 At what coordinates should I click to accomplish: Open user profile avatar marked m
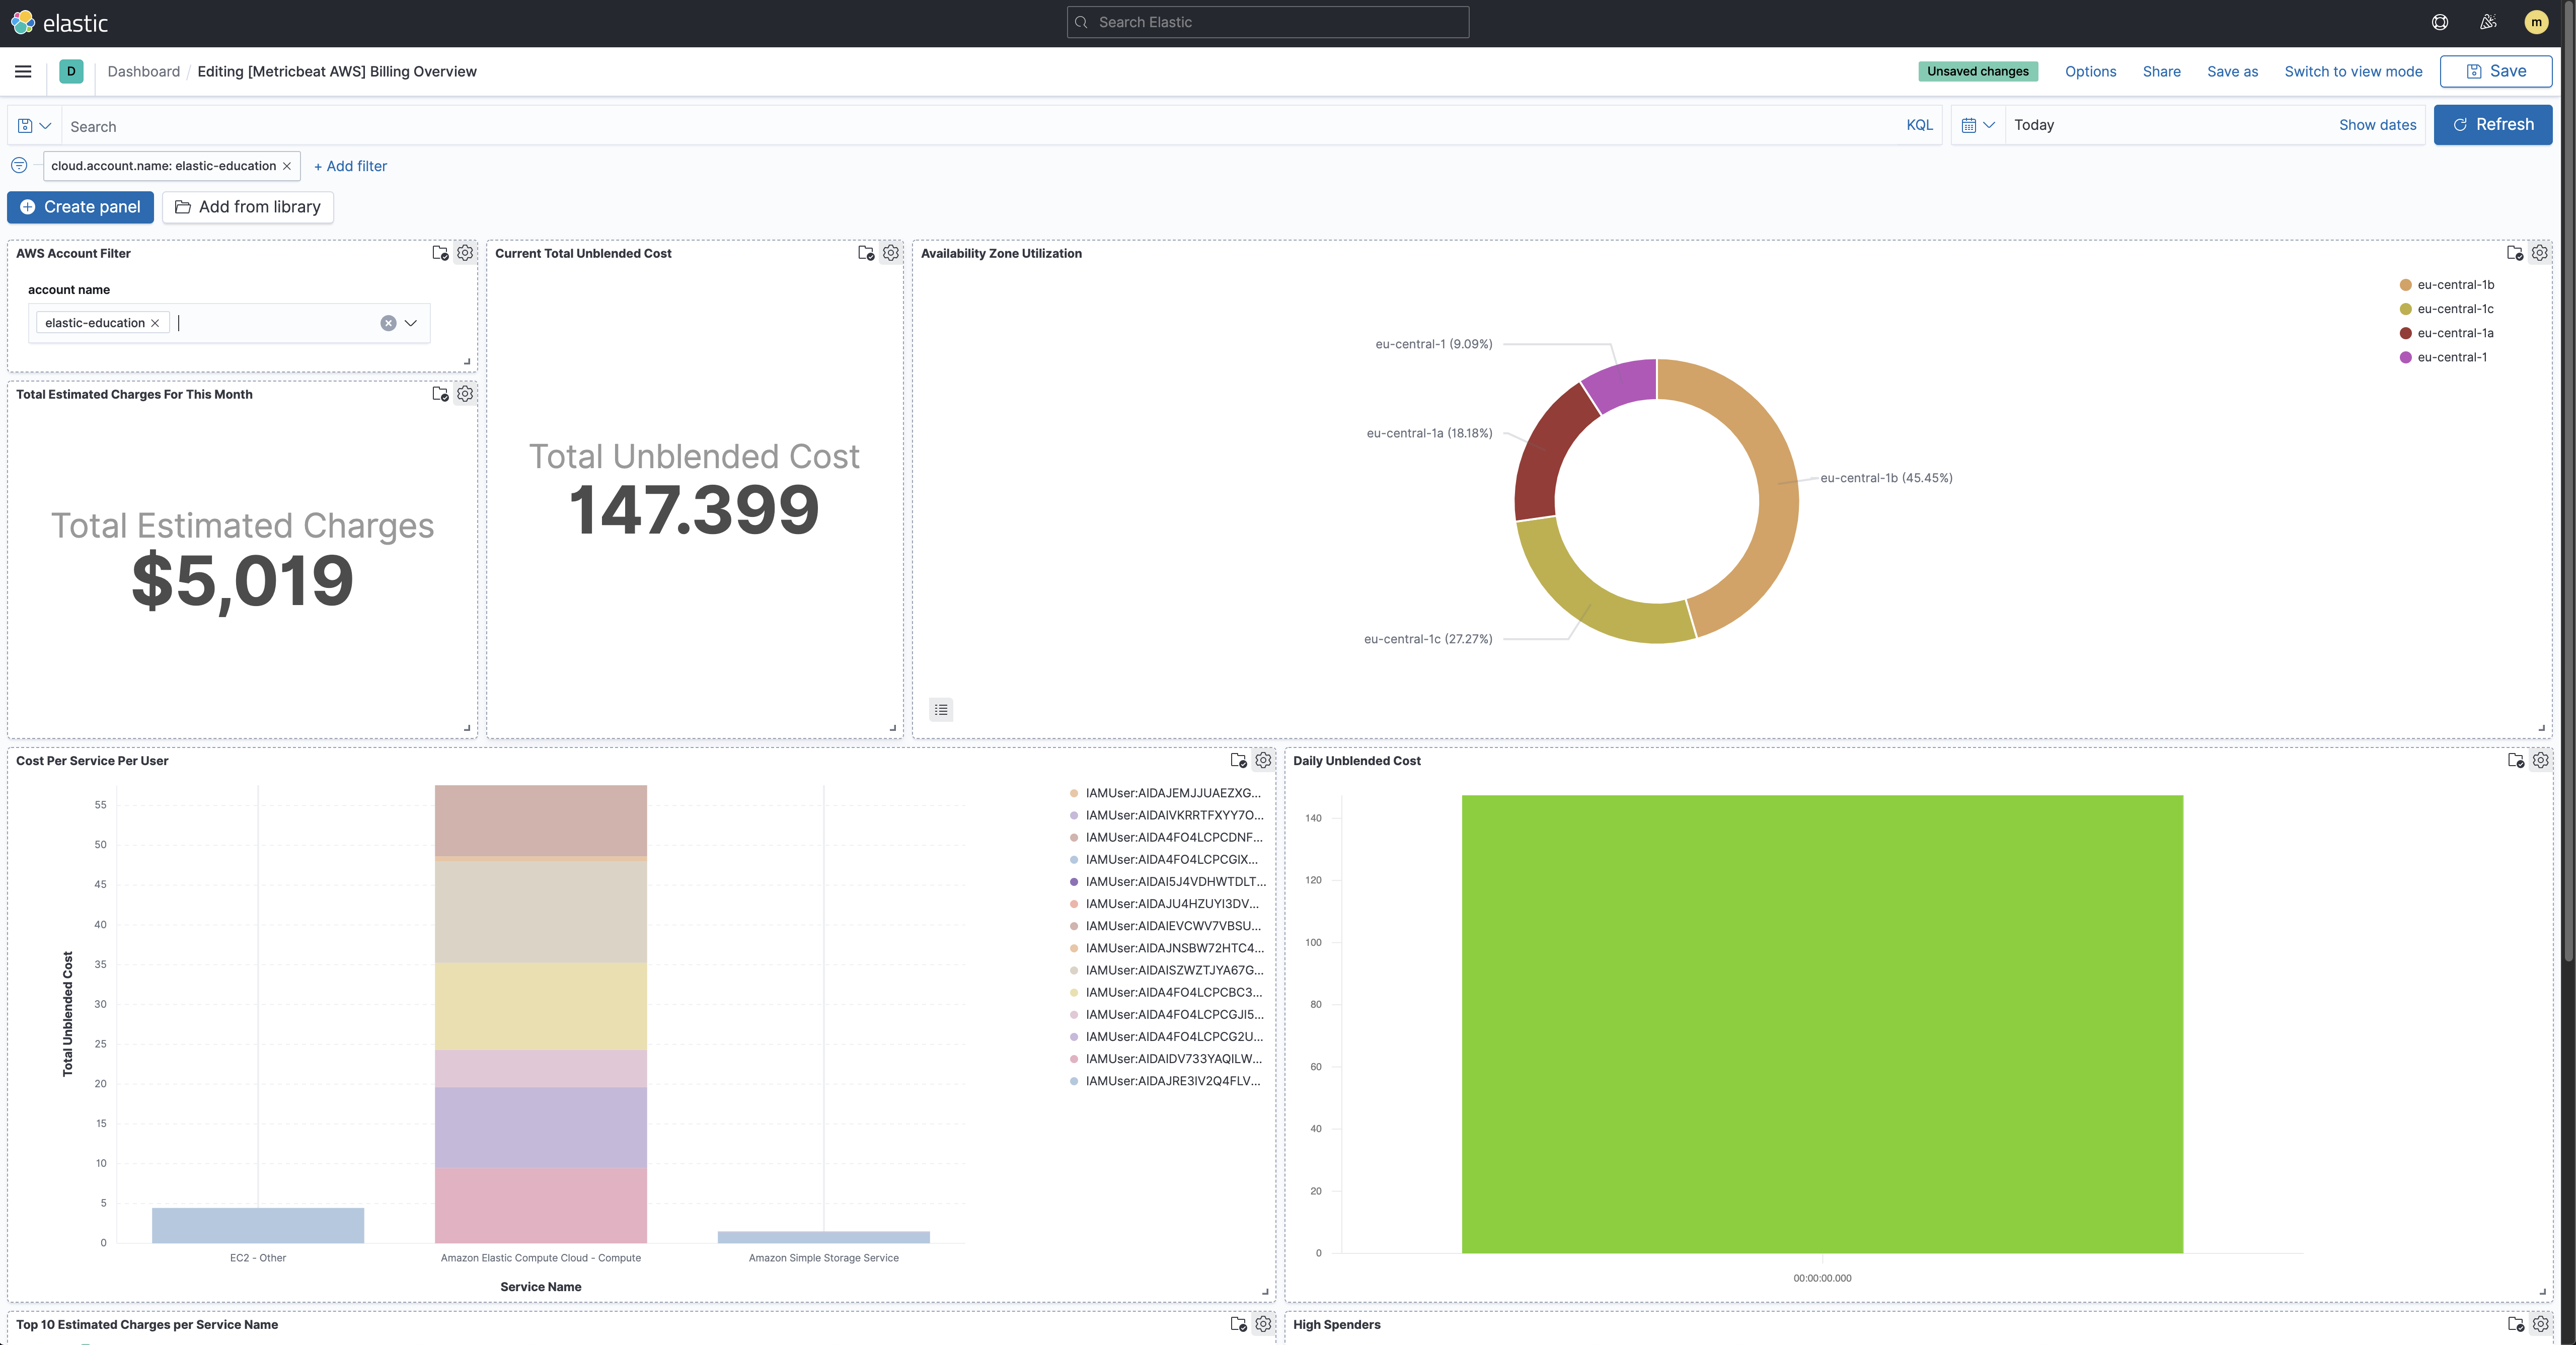coord(2537,22)
